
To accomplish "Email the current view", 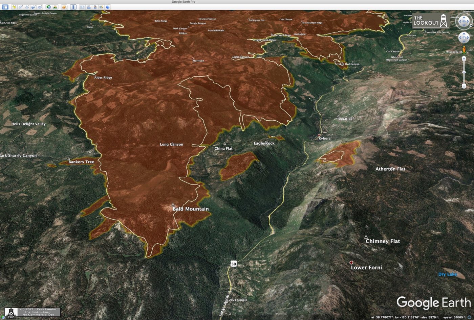I will pyautogui.click(x=82, y=7).
